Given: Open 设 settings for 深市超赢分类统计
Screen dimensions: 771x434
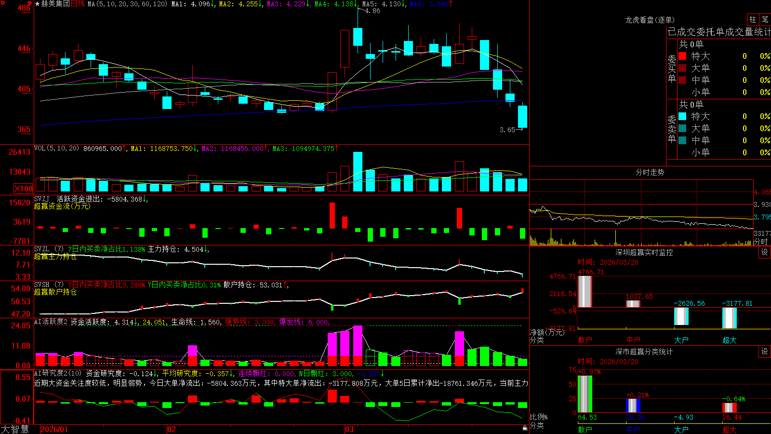Looking at the screenshot, I should pyautogui.click(x=765, y=352).
